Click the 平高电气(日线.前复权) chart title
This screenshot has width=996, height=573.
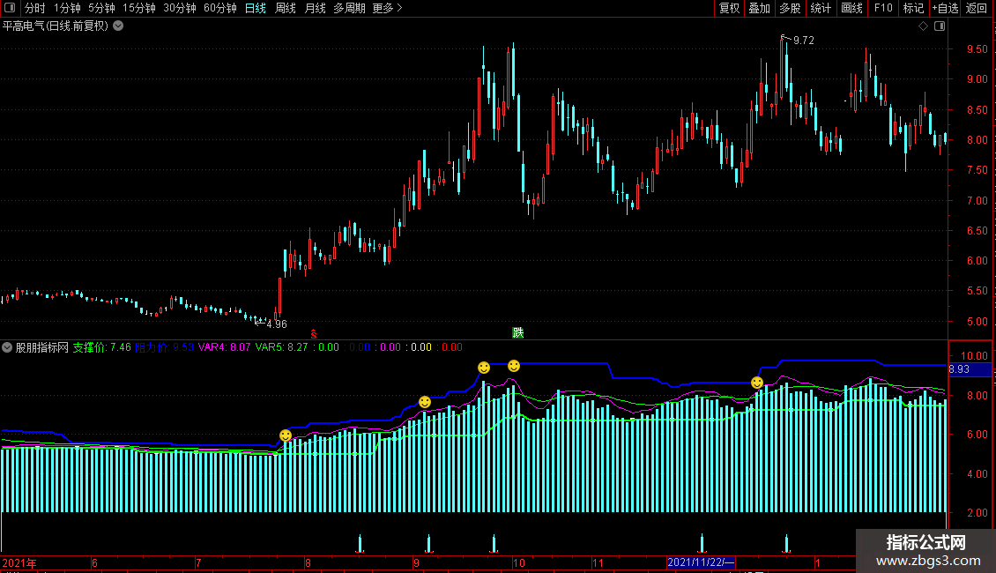point(56,26)
